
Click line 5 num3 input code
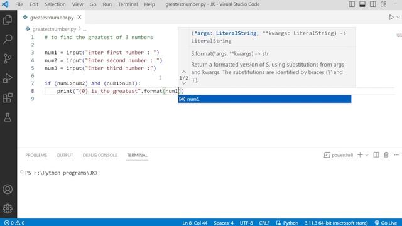(100, 68)
